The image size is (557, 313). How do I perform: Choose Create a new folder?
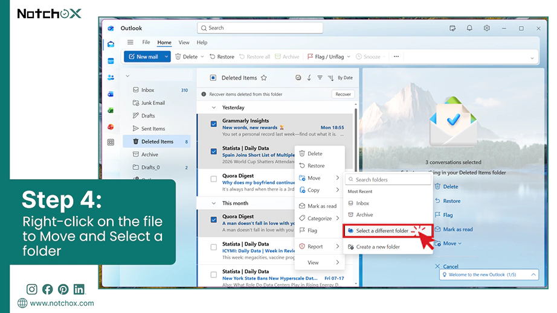(388, 247)
